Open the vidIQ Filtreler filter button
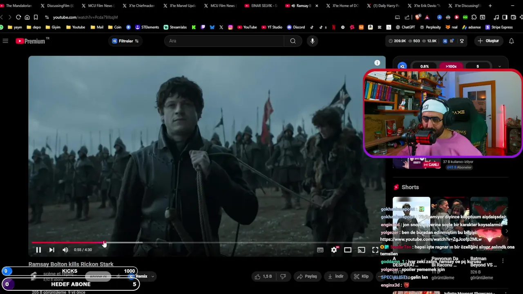Screen dimensions: 523x294 coord(125,41)
